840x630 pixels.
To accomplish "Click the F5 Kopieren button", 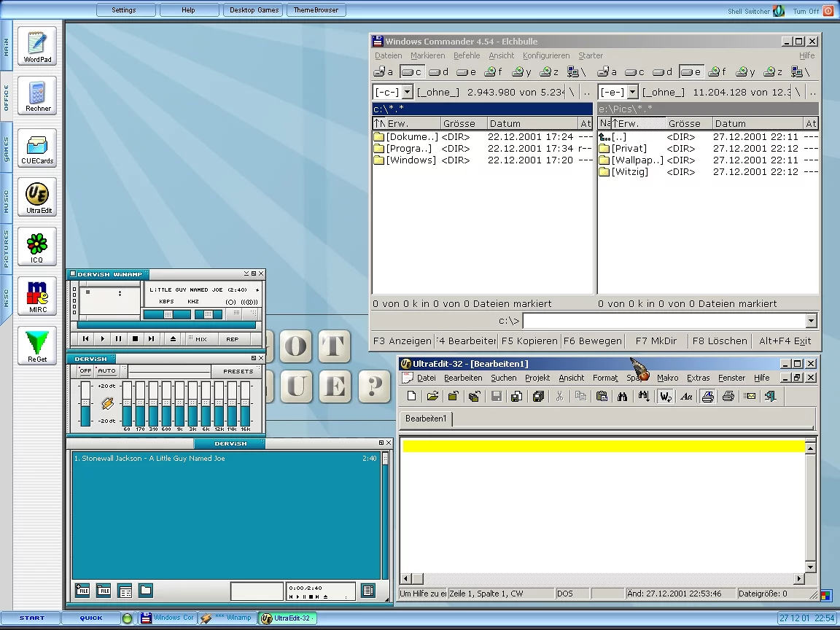I will [530, 341].
